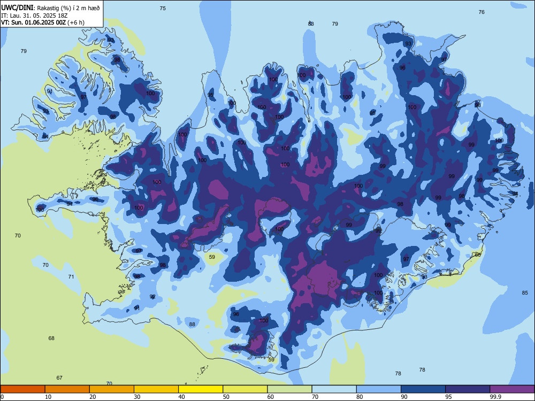
Task: Click the dark orange 0–10 legend swatch
Action: point(23,389)
